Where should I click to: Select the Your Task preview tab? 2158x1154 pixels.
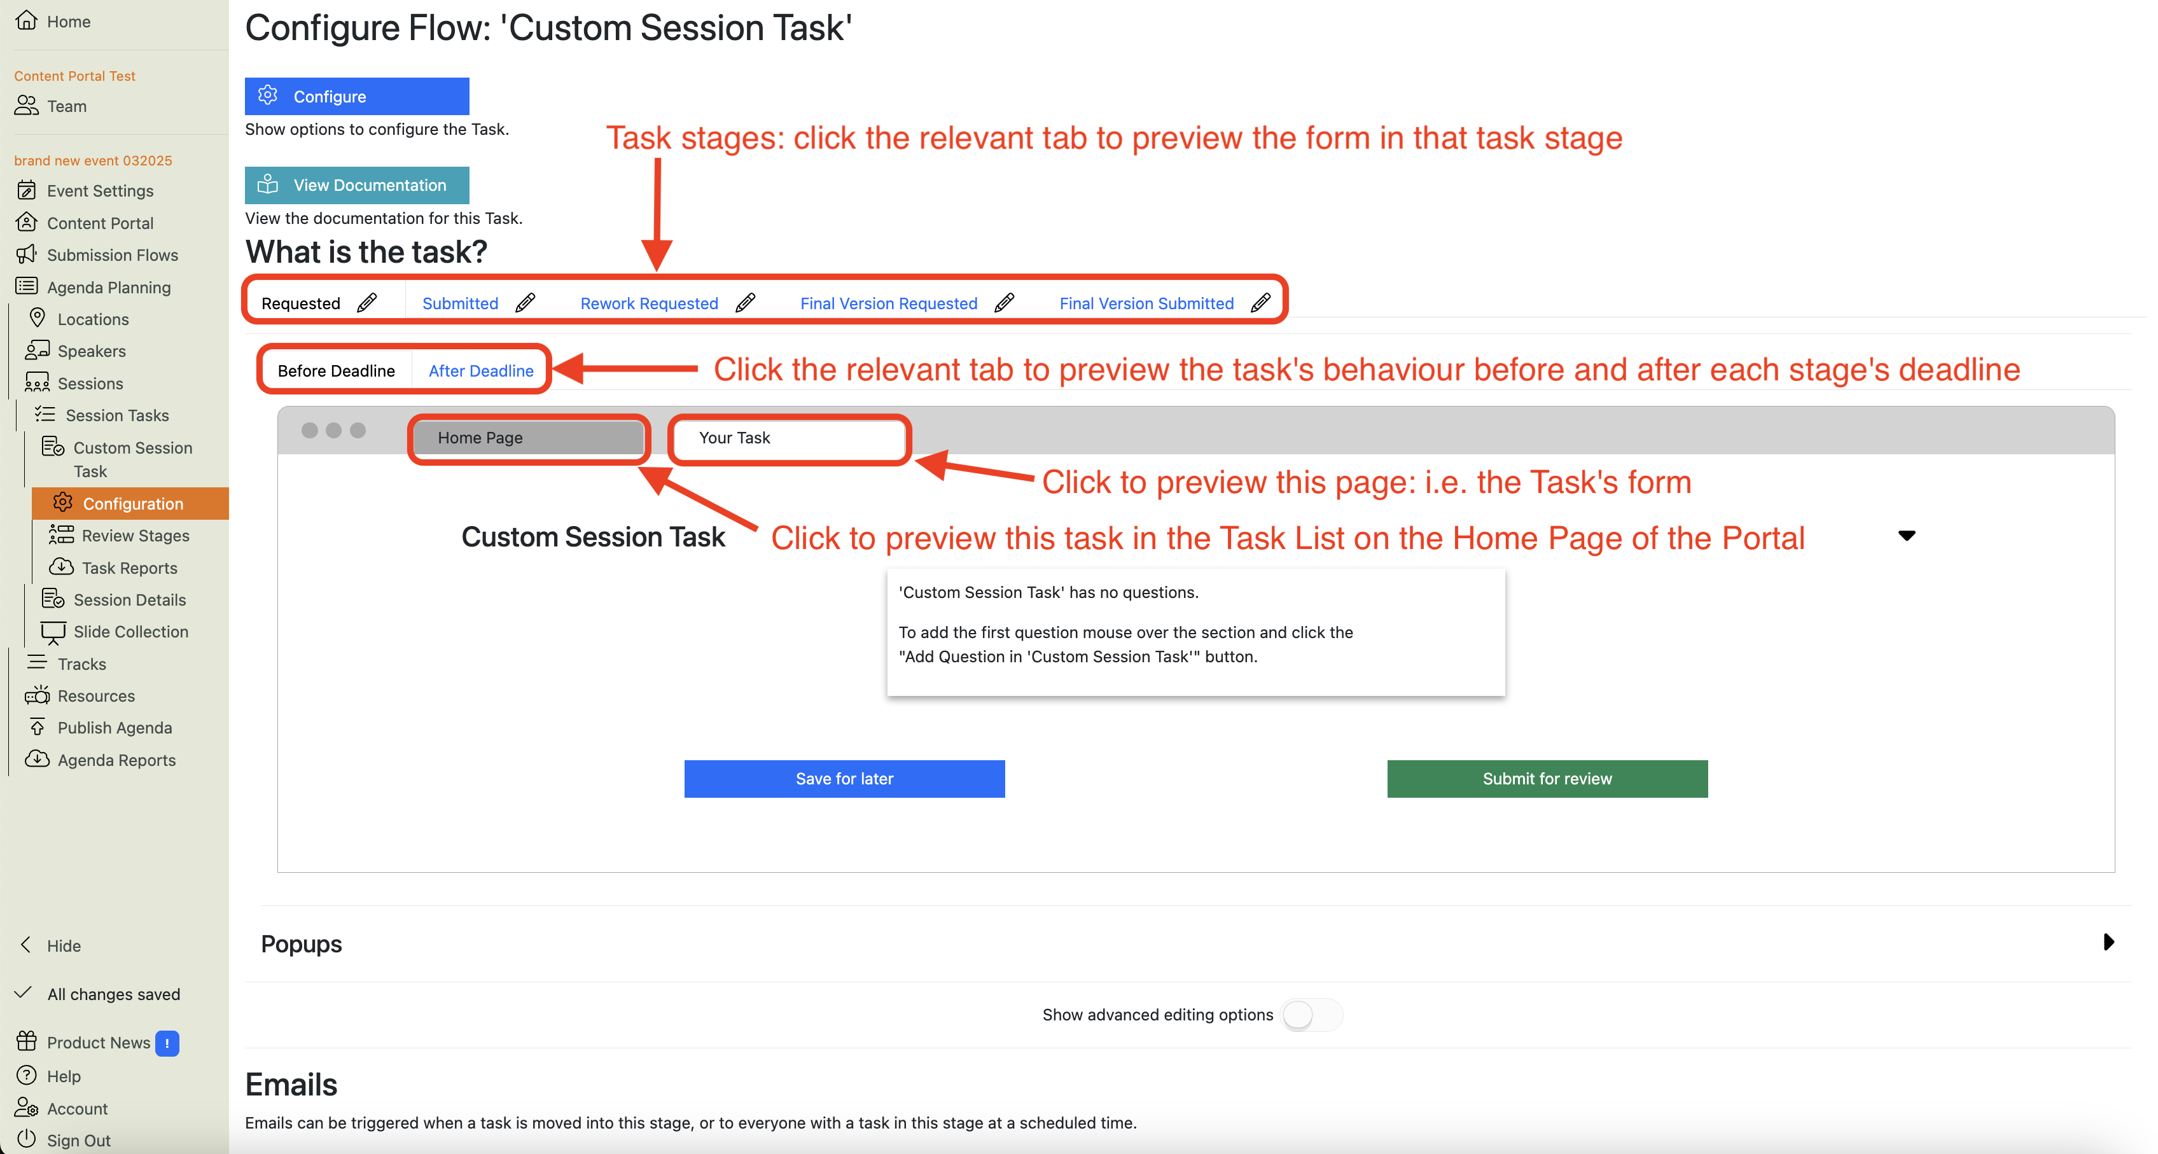click(788, 438)
